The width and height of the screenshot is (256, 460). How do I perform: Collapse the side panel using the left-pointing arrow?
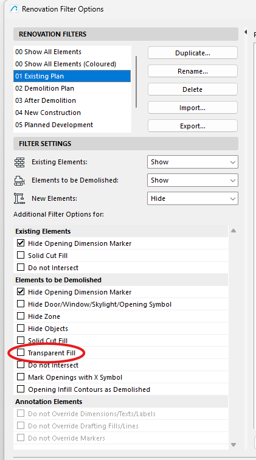(246, 32)
